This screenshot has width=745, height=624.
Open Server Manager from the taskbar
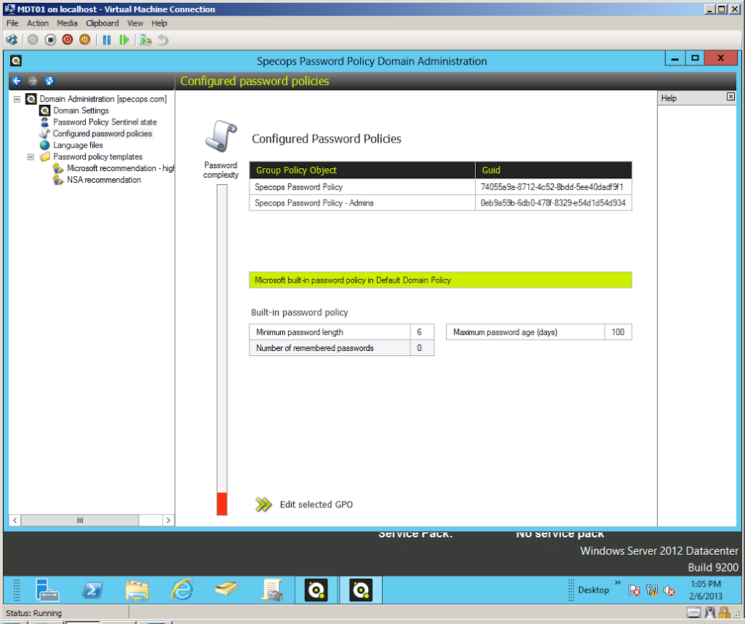pyautogui.click(x=47, y=590)
